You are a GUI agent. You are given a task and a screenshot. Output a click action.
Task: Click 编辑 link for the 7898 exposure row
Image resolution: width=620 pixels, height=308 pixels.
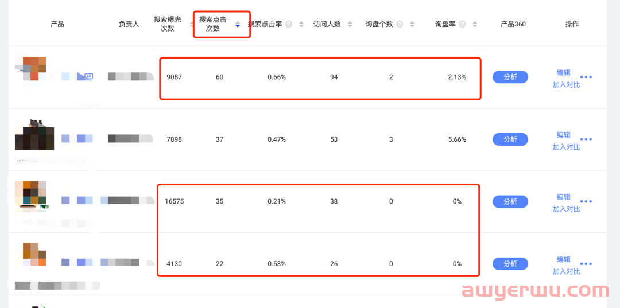(x=563, y=135)
